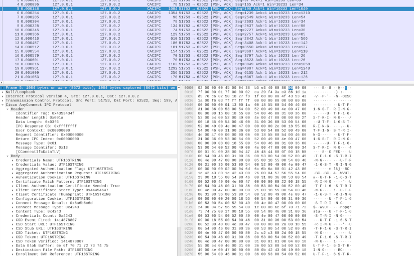The height and width of the screenshot is (256, 414).
Task: Click details pane scrollbar up arrow
Action: 179,87
